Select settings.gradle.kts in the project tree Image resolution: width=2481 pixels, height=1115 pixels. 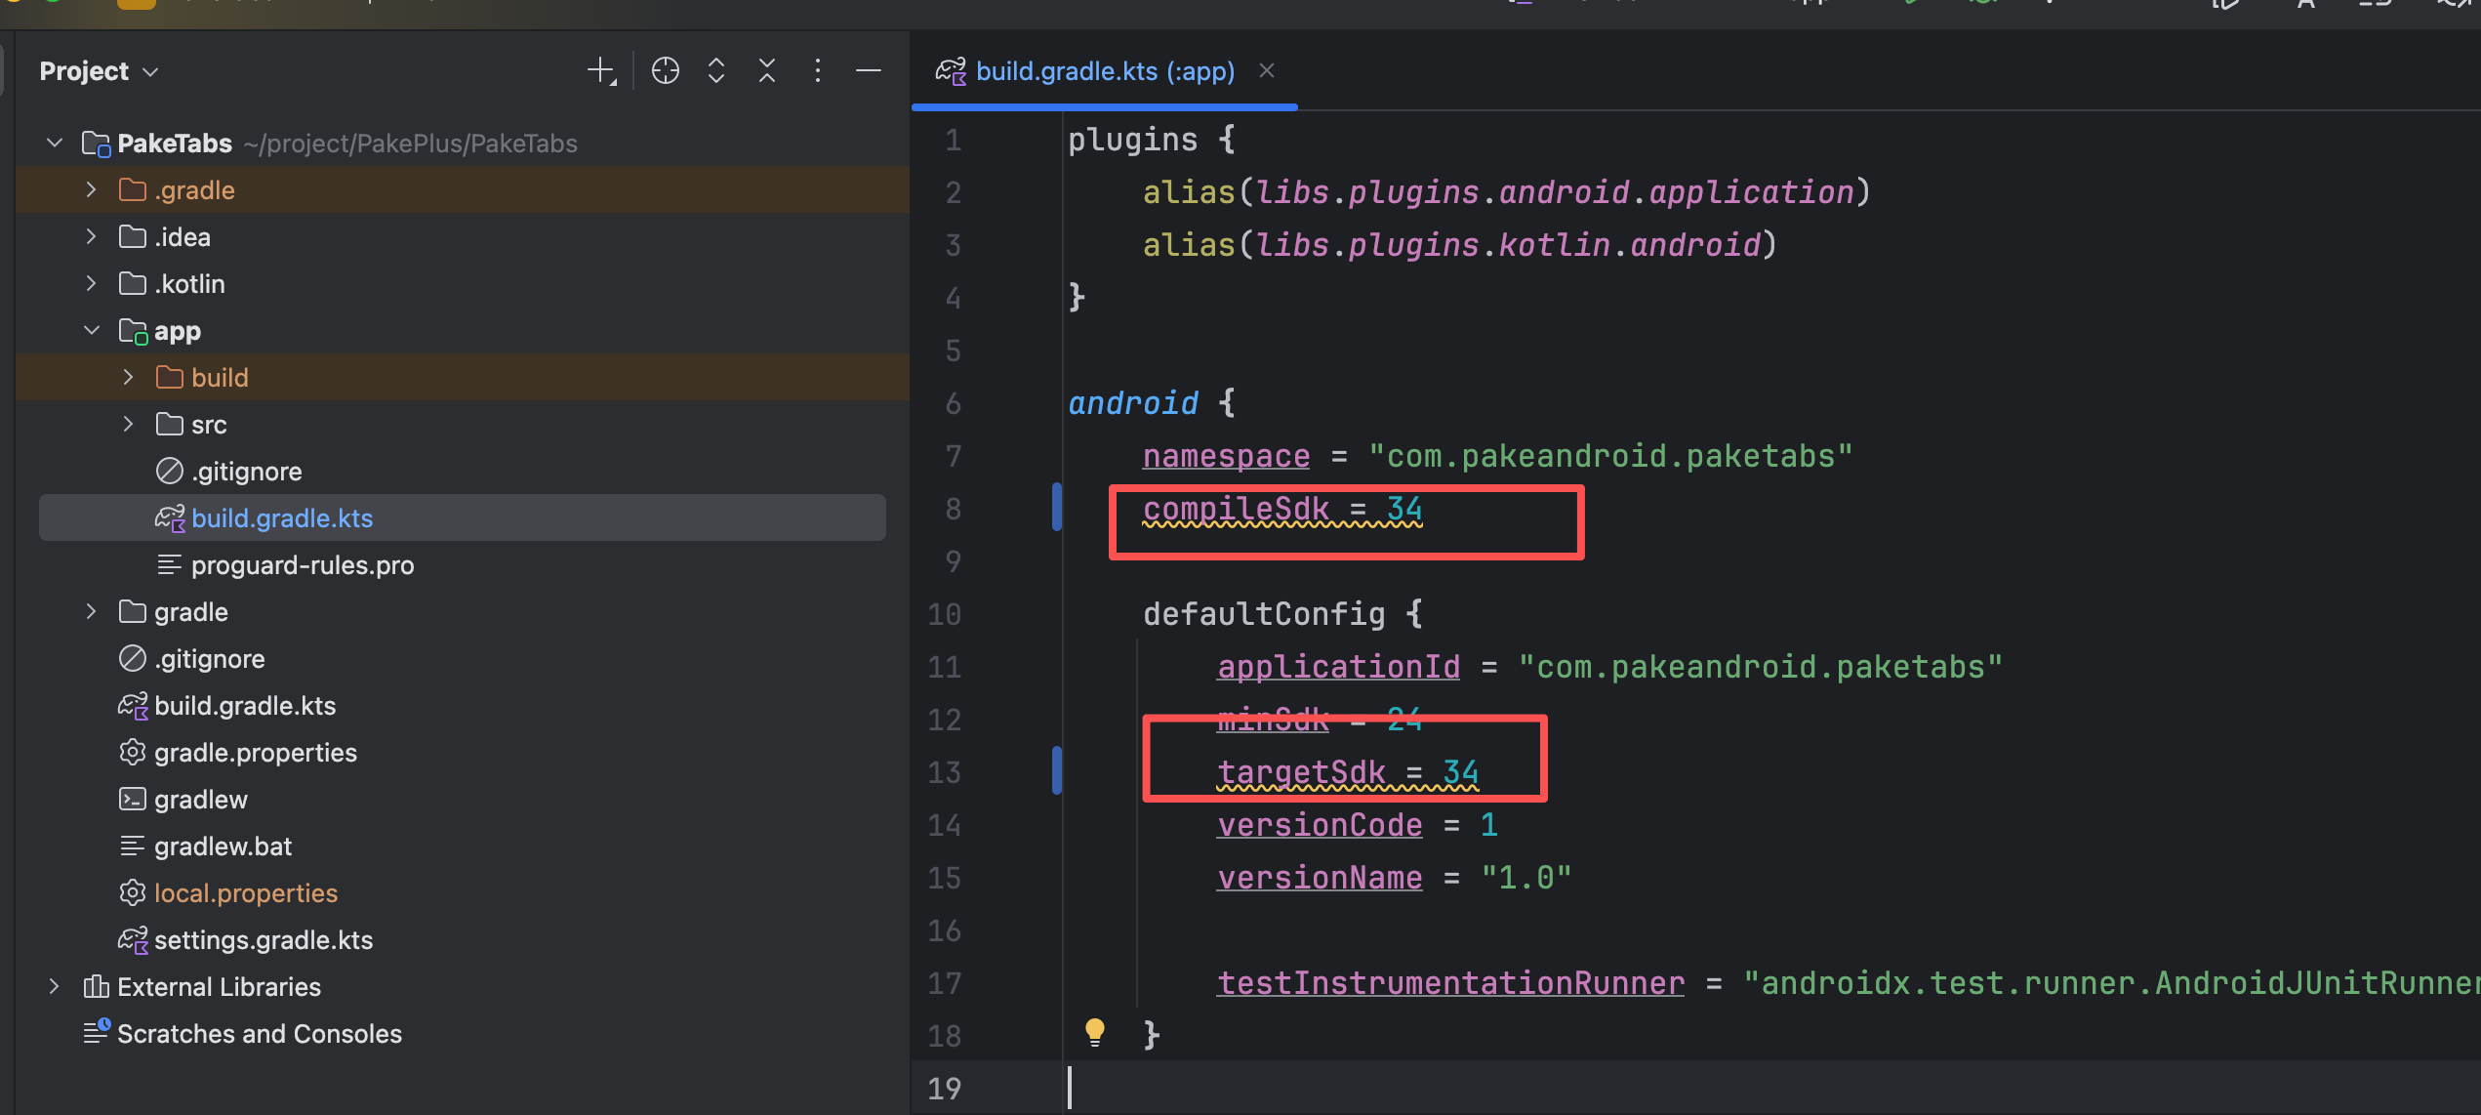point(264,939)
